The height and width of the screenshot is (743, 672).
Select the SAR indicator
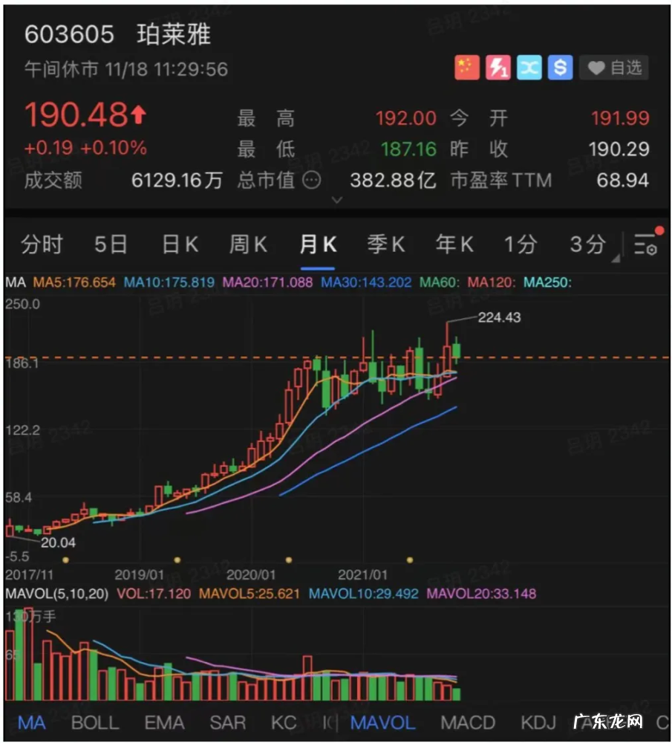click(x=227, y=722)
